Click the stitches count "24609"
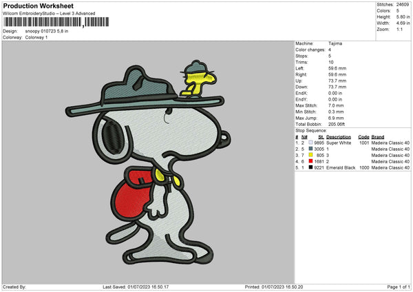413x292 pixels. click(403, 5)
